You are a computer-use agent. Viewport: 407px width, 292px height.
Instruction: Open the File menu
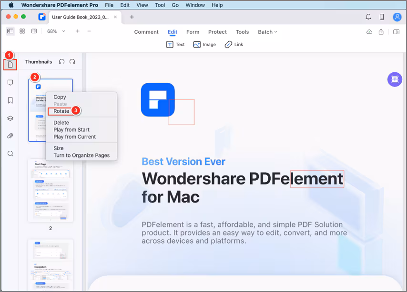click(109, 5)
